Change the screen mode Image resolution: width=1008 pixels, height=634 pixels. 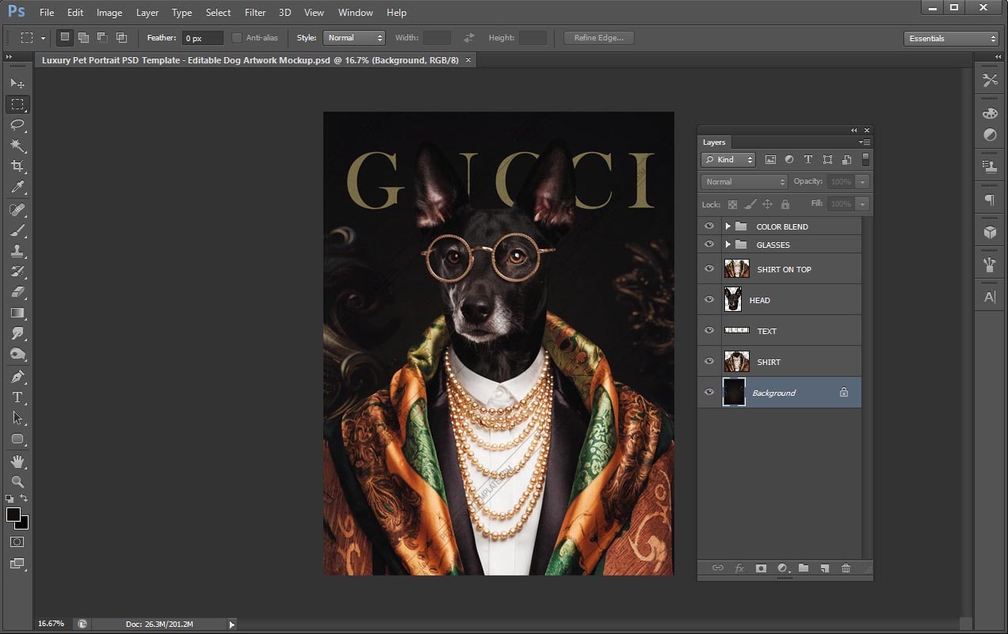[17, 564]
